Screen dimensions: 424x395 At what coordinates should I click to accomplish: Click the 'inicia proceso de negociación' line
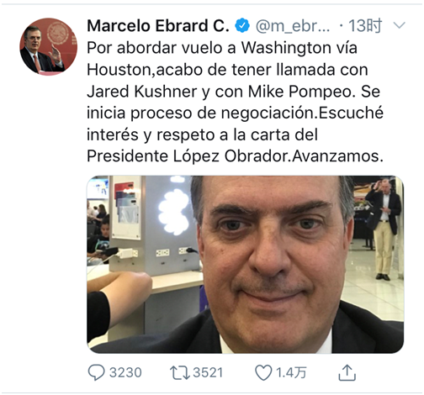click(x=202, y=113)
